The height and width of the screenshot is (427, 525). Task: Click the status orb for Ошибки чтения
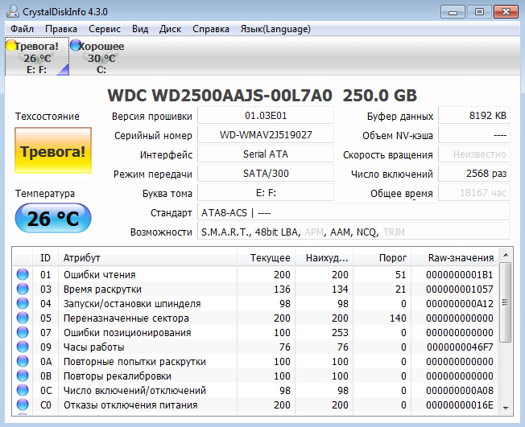coord(23,274)
